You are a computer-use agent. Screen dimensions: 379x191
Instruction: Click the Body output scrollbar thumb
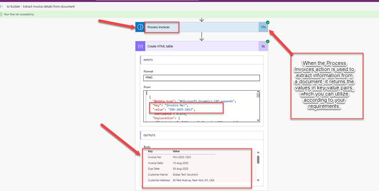258,160
